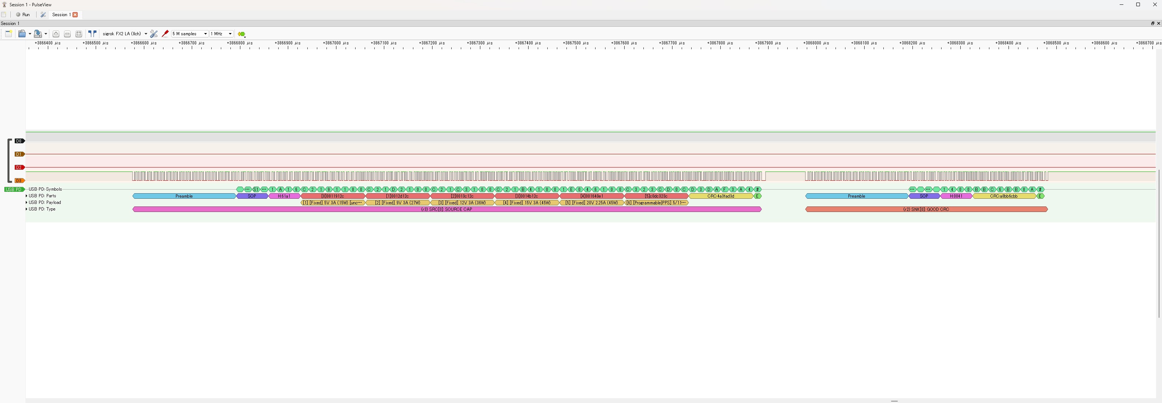This screenshot has width=1162, height=403.
Task: Click the open file folder icon
Action: [22, 34]
